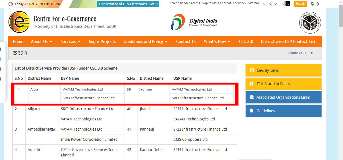Click the clock icon beside the date

[x=11, y=4]
